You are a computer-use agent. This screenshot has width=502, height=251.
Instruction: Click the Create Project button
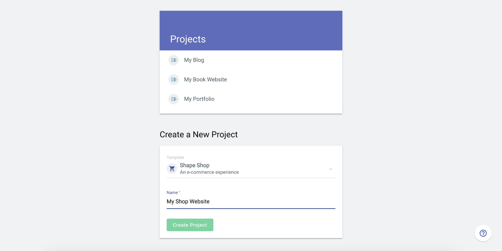tap(190, 225)
